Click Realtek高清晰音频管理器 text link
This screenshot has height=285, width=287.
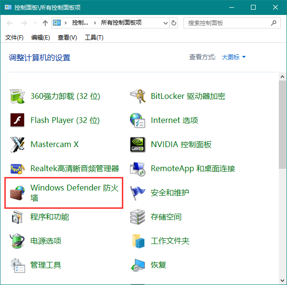tap(75, 169)
